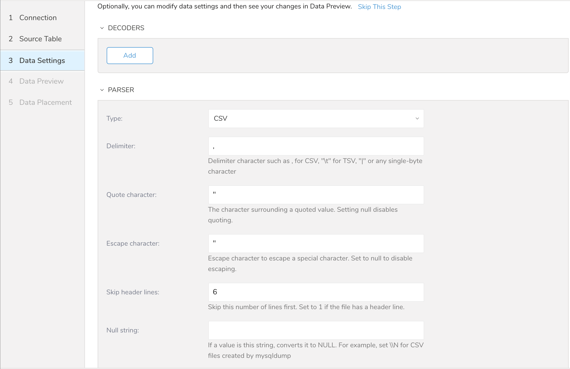The image size is (570, 369).
Task: Go to the Source Table step
Action: tap(40, 39)
